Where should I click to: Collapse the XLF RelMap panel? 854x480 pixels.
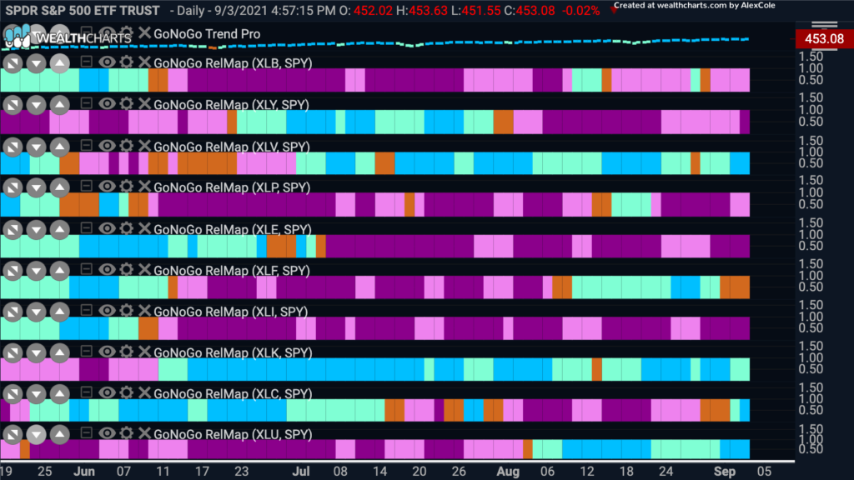86,269
